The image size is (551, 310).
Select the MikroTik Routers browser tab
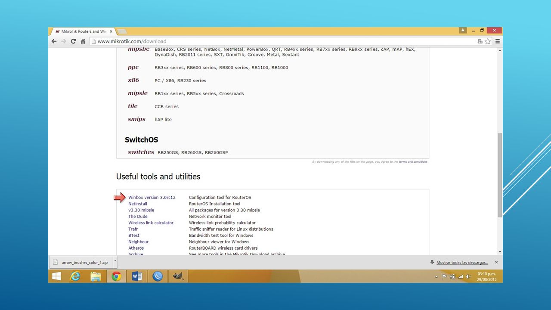pyautogui.click(x=83, y=31)
